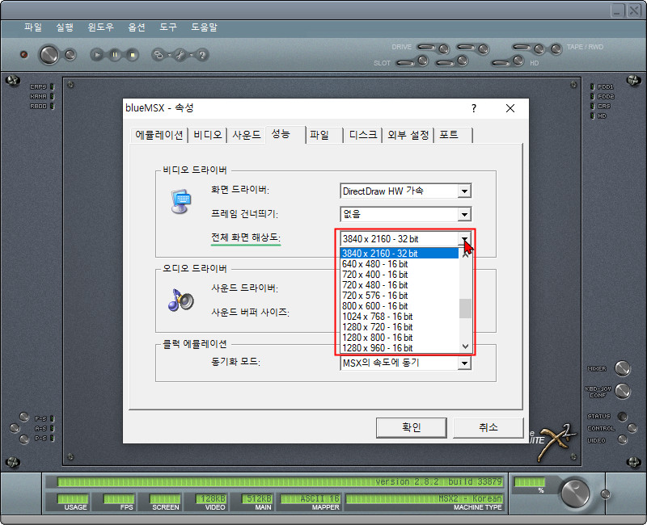
Task: Open the 실행 menu
Action: [65, 27]
